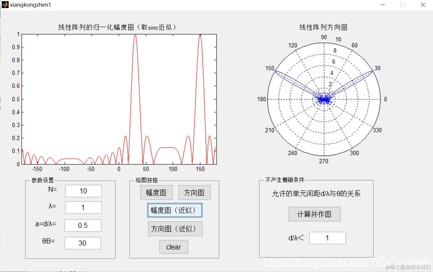Click 计算并作图 to compute grating lobe condition

(314, 214)
